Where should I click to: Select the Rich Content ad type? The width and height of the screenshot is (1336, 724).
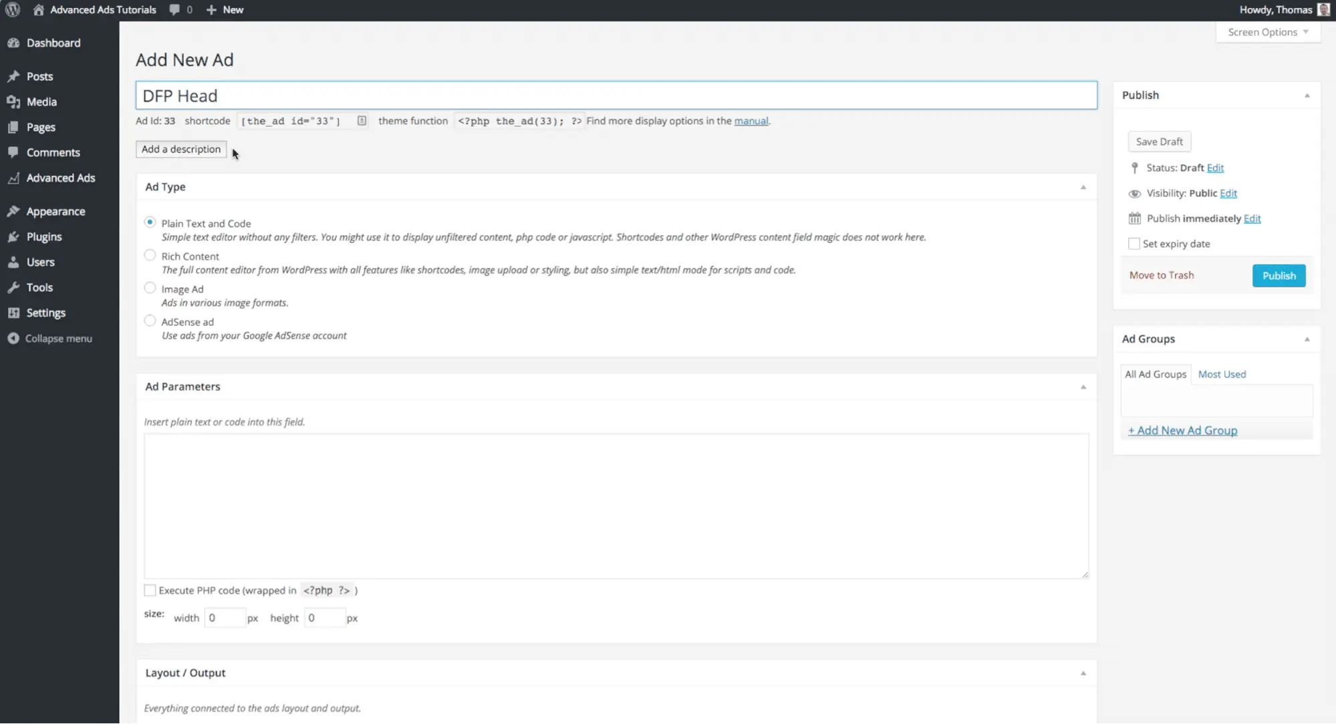[150, 255]
